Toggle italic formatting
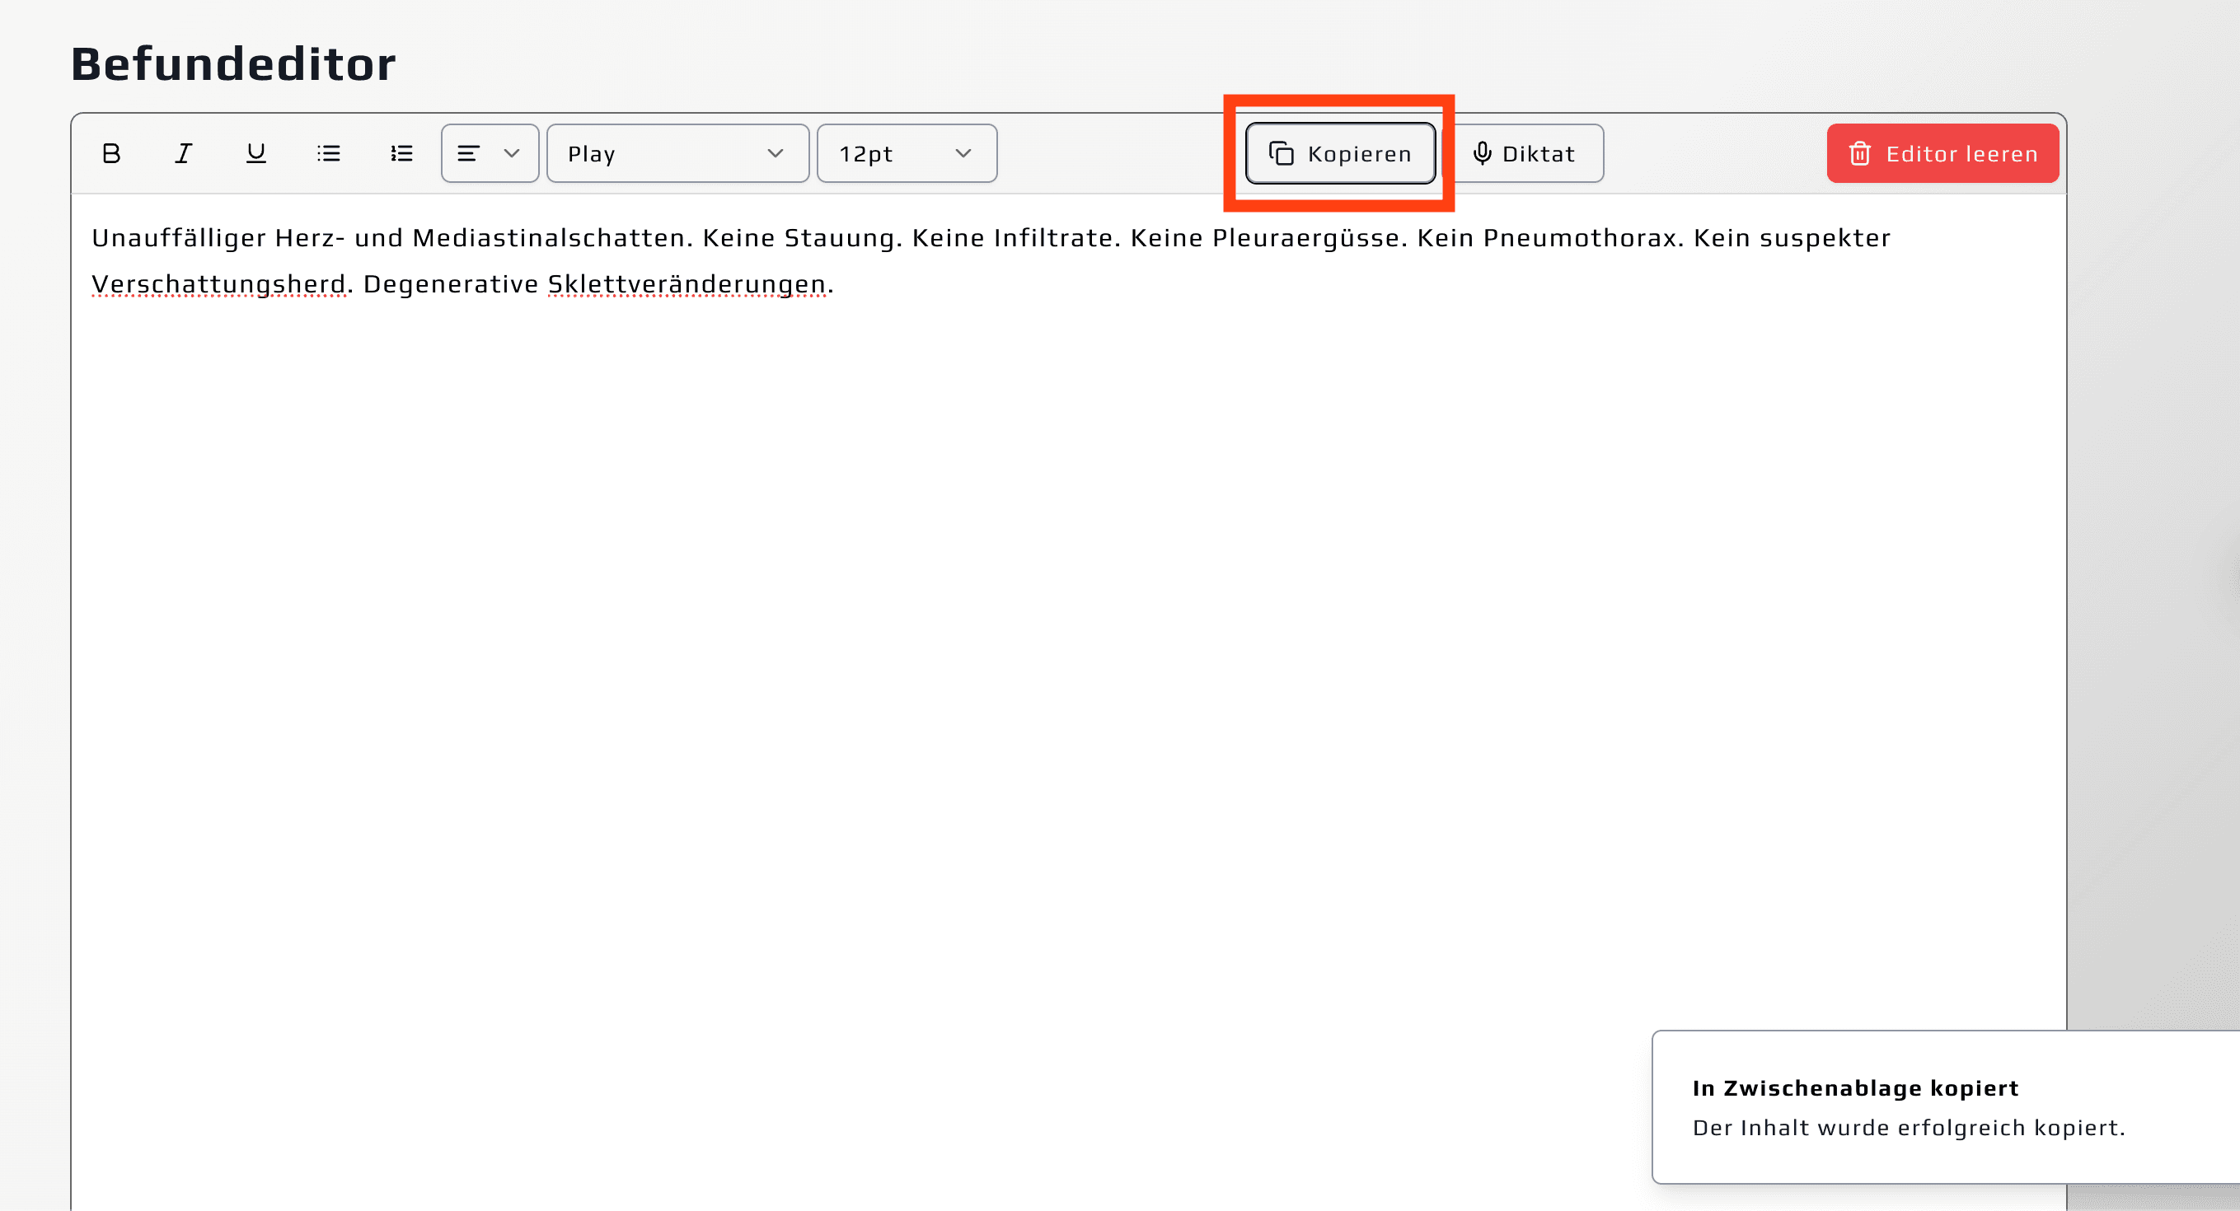 coord(183,153)
